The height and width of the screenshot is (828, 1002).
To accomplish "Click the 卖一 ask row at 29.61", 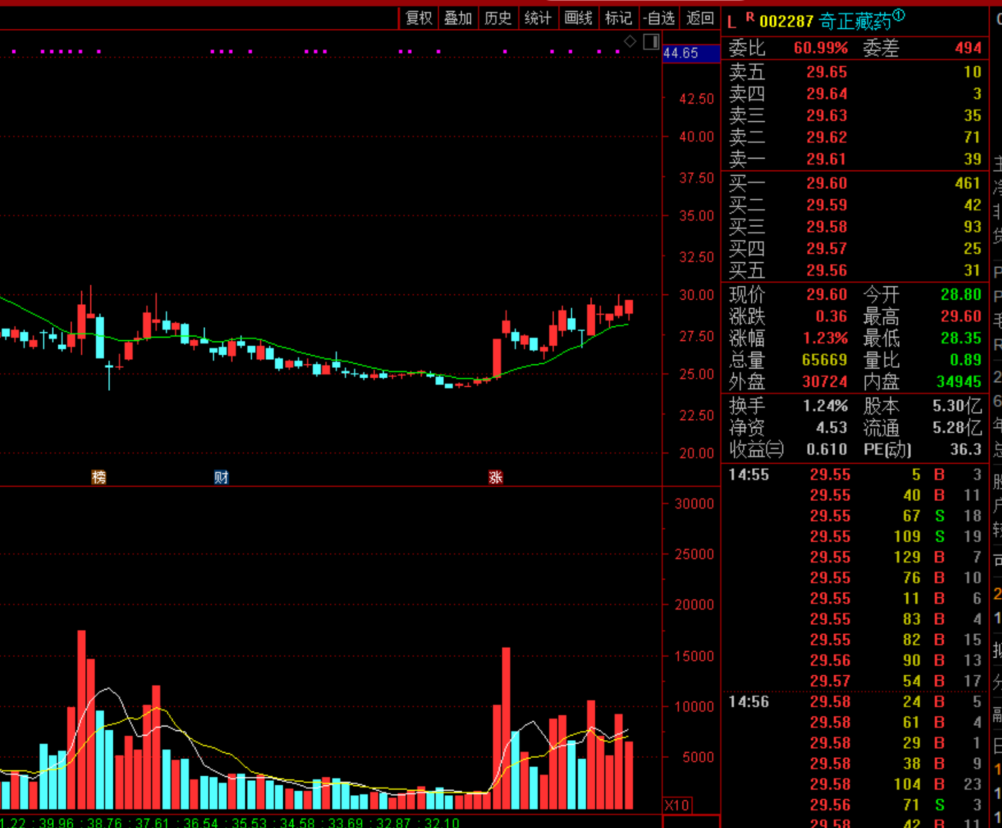I will coord(855,159).
